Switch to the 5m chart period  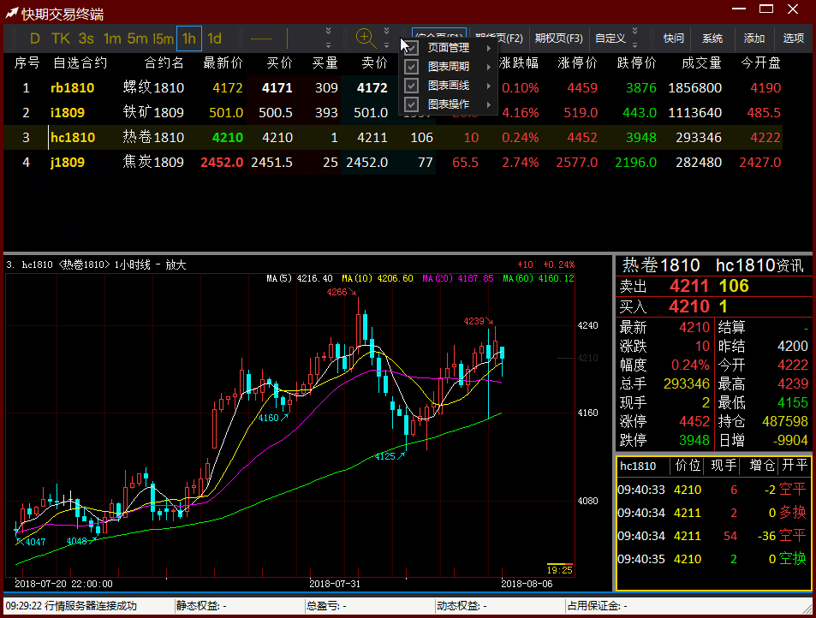(x=137, y=39)
